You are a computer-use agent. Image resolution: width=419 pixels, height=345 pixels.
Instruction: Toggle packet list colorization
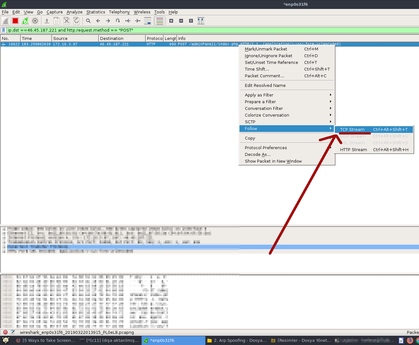pos(159,21)
